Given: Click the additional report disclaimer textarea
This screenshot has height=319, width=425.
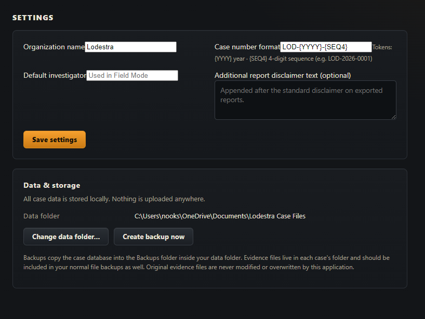Looking at the screenshot, I should [306, 100].
